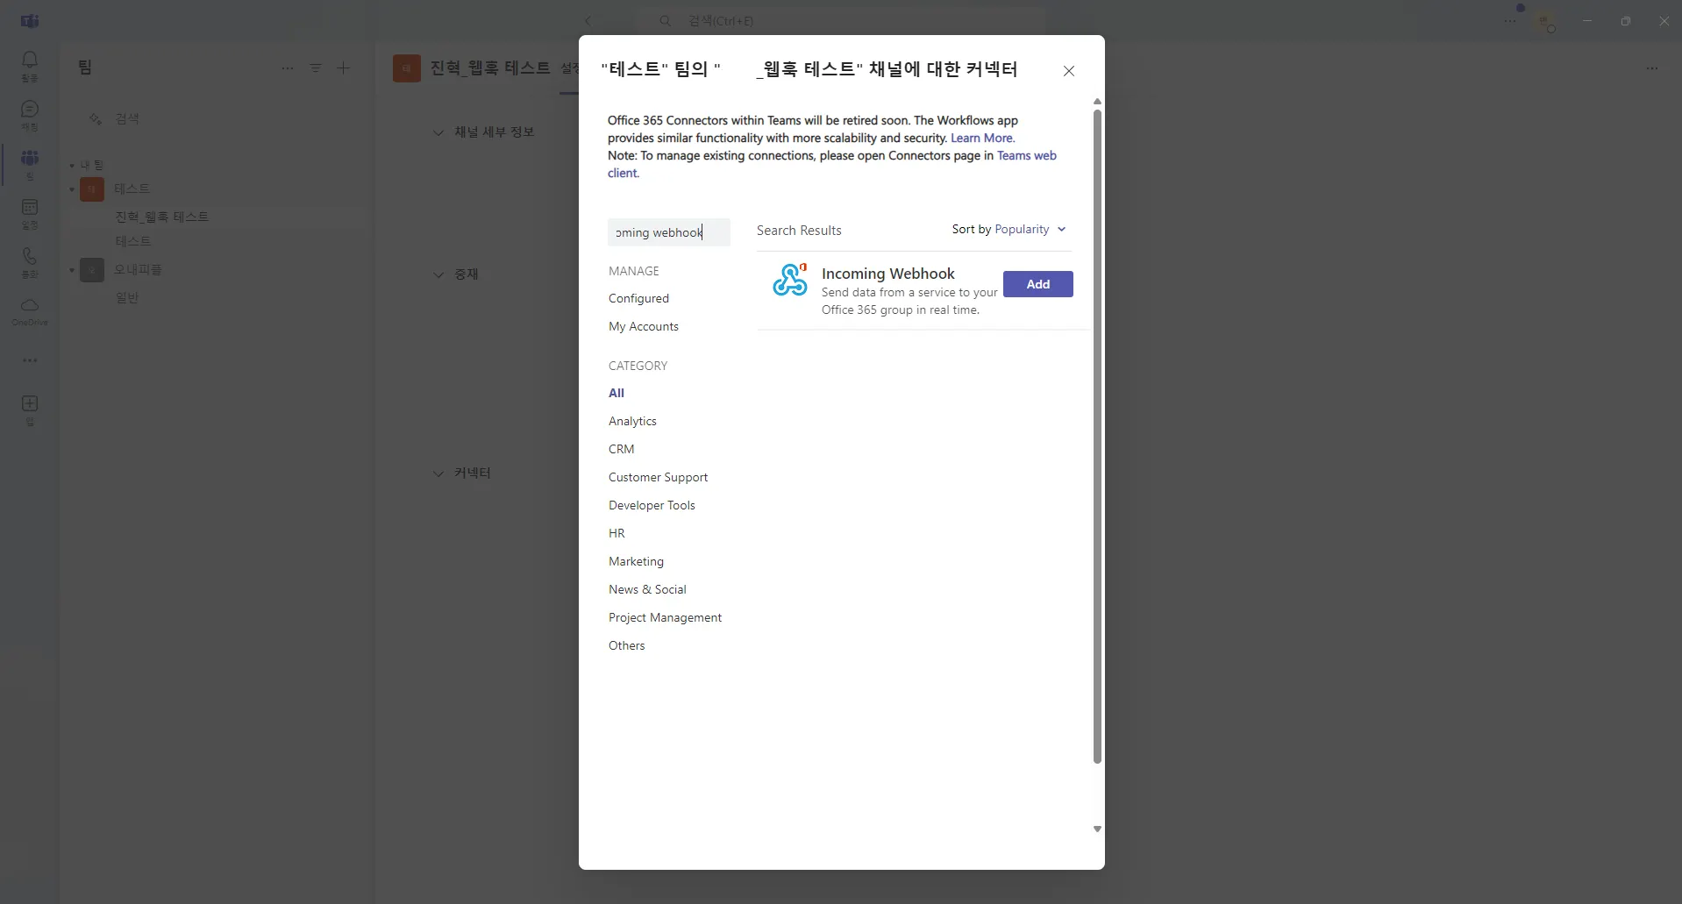Select the Customer Support category
This screenshot has width=1682, height=904.
(x=658, y=478)
